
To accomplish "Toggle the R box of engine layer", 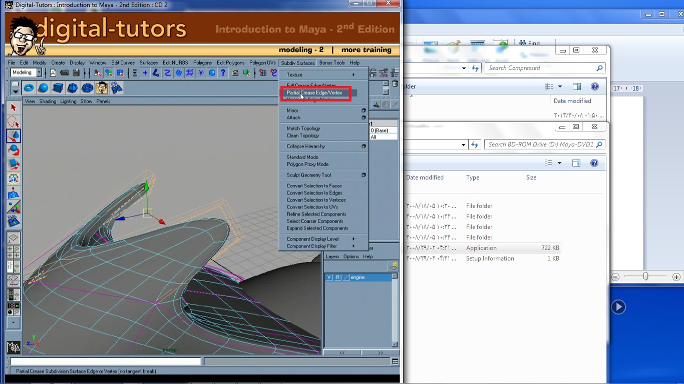I will [338, 277].
